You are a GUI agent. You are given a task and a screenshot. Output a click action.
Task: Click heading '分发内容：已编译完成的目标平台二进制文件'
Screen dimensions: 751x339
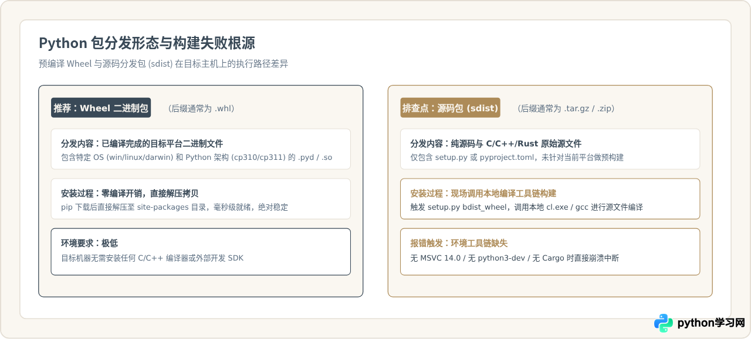point(142,143)
